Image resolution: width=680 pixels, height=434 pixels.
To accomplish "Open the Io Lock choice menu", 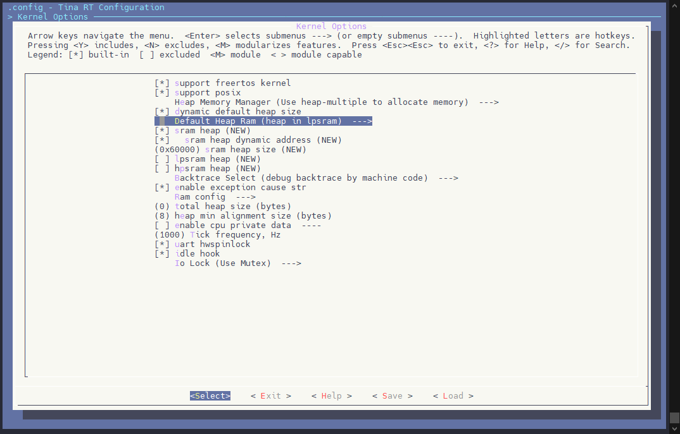I will click(x=237, y=263).
